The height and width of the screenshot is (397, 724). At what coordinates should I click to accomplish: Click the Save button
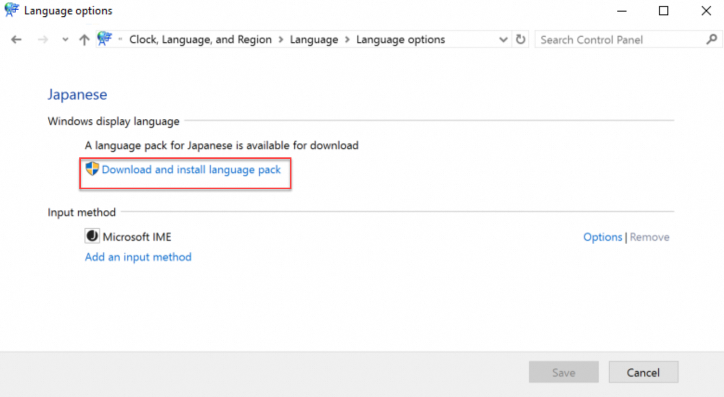(x=563, y=372)
